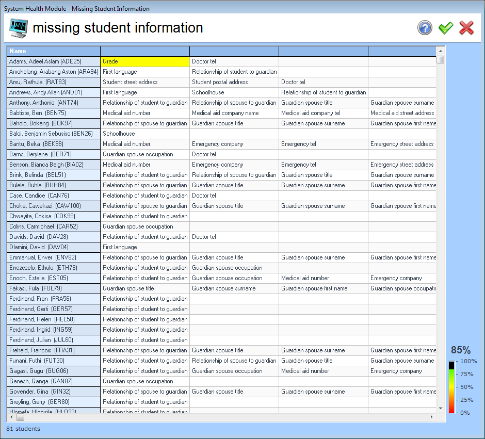Click Medical aid company tel cell

pyautogui.click(x=324, y=113)
